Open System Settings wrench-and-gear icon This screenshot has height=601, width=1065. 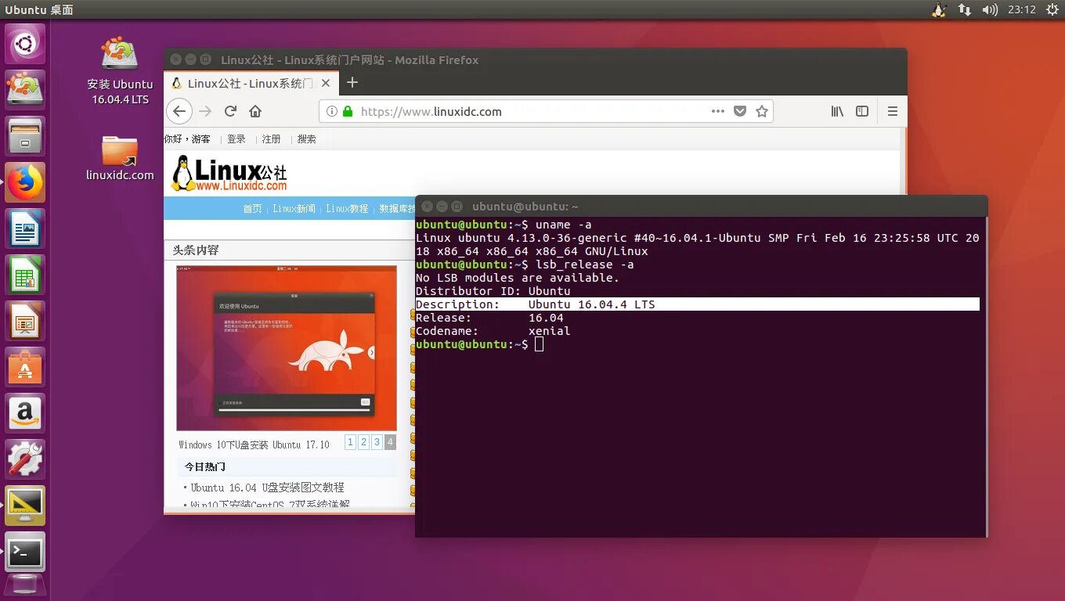[26, 459]
